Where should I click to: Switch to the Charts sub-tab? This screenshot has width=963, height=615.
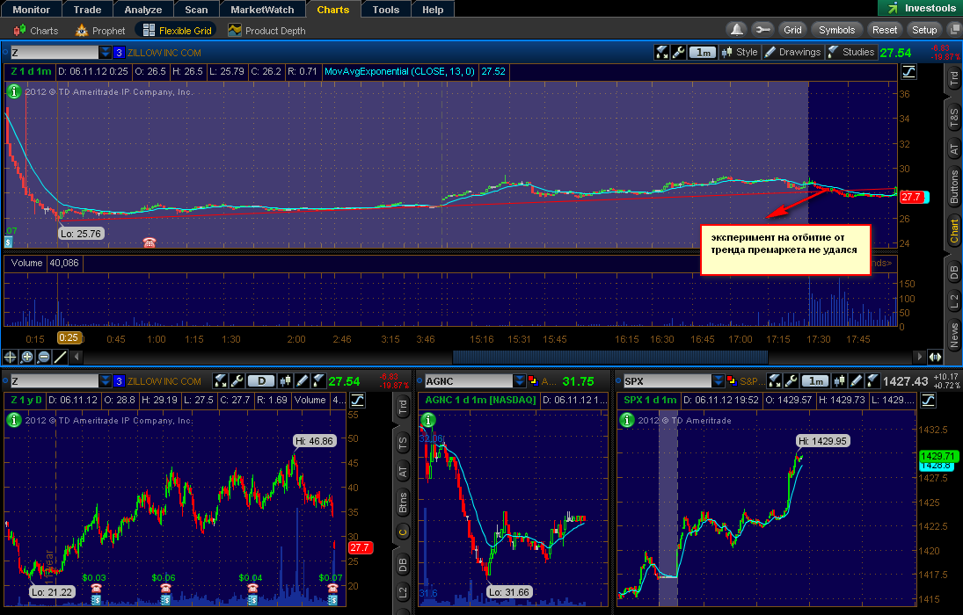[36, 31]
